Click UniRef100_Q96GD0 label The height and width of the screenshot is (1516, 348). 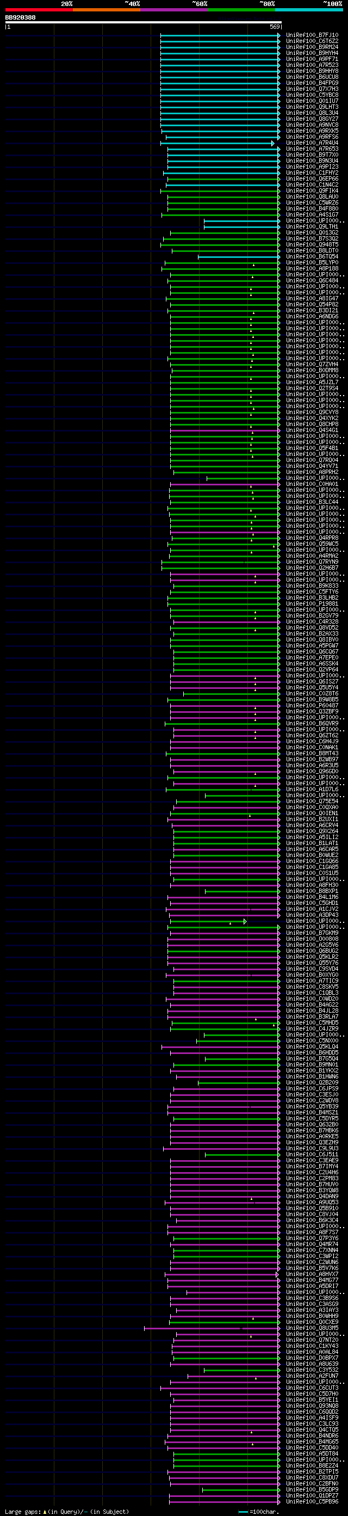(312, 772)
